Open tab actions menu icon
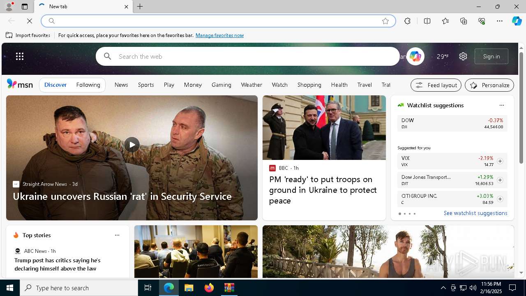The height and width of the screenshot is (296, 526). coord(25,7)
